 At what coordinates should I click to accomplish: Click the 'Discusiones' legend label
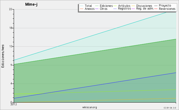[x=144, y=6]
